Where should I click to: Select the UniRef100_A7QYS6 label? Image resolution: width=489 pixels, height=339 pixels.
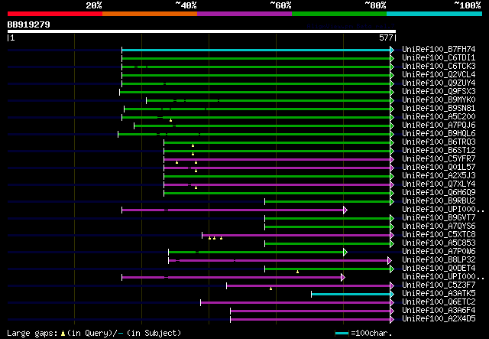(x=439, y=226)
